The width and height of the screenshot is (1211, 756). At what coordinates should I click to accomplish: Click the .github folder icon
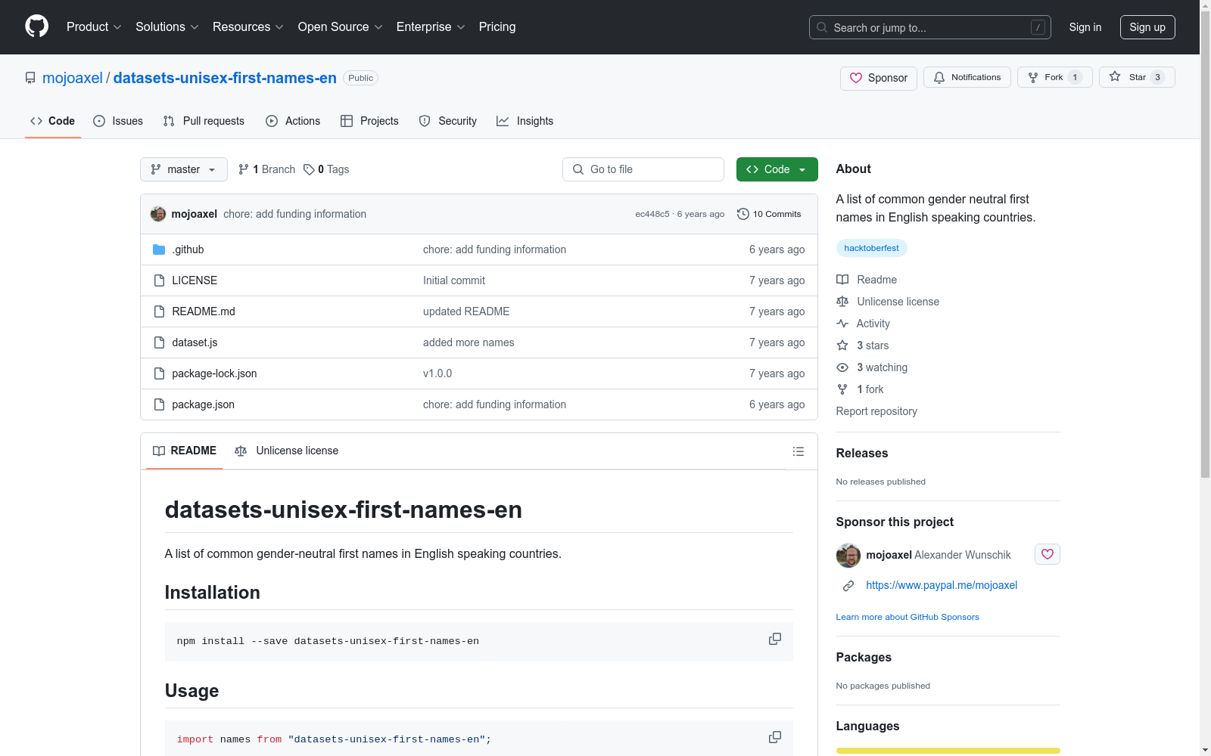pyautogui.click(x=159, y=249)
